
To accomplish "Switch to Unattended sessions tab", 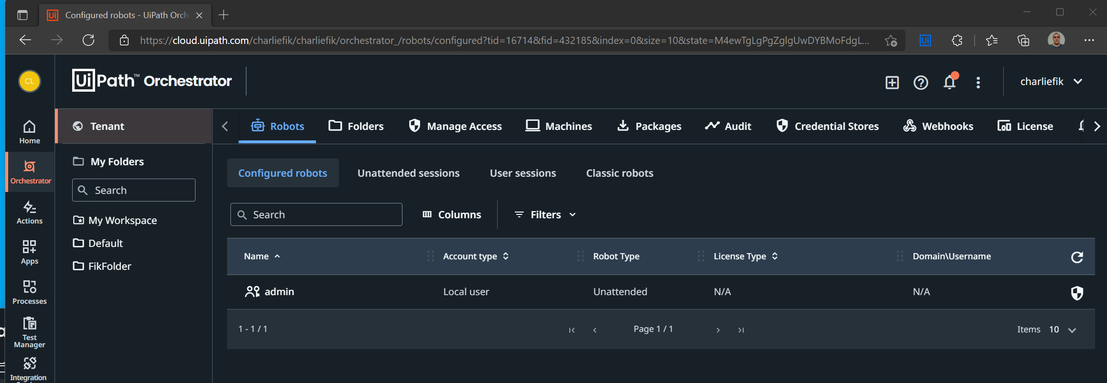I will 408,173.
